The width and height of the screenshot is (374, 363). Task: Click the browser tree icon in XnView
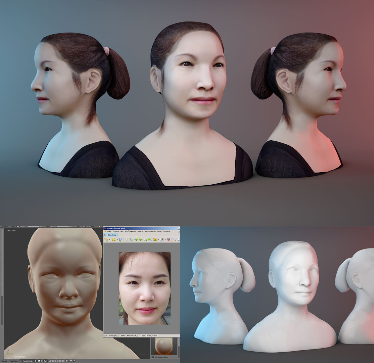(106, 240)
